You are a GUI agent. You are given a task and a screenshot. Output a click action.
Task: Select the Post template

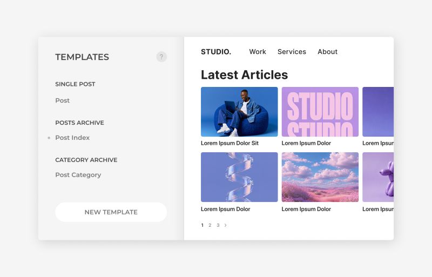[x=62, y=100]
